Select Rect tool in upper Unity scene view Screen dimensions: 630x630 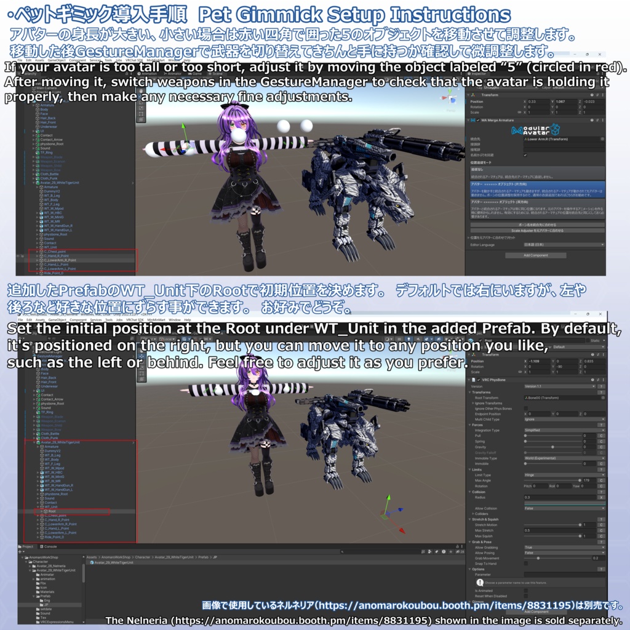coord(141,114)
